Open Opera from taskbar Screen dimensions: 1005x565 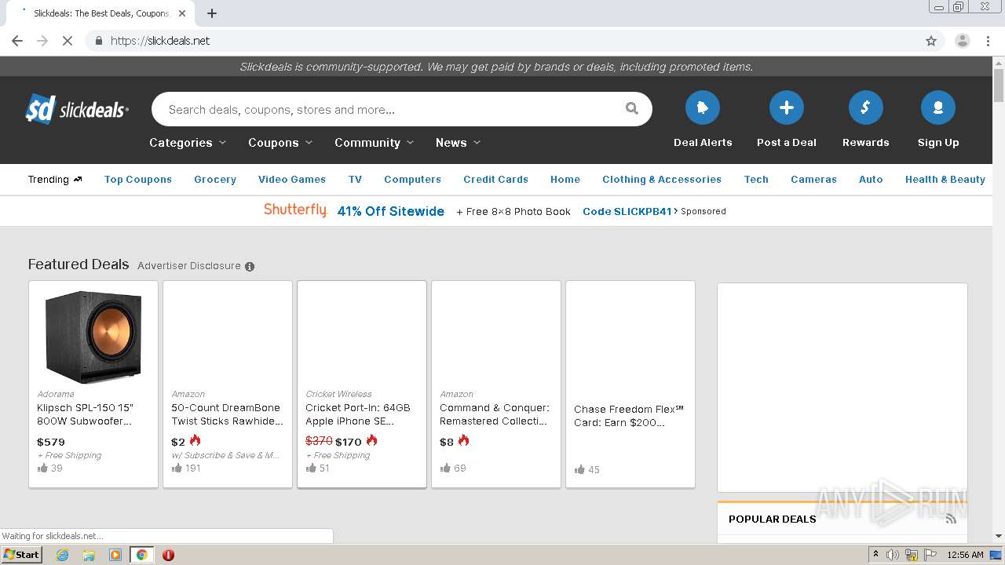168,555
